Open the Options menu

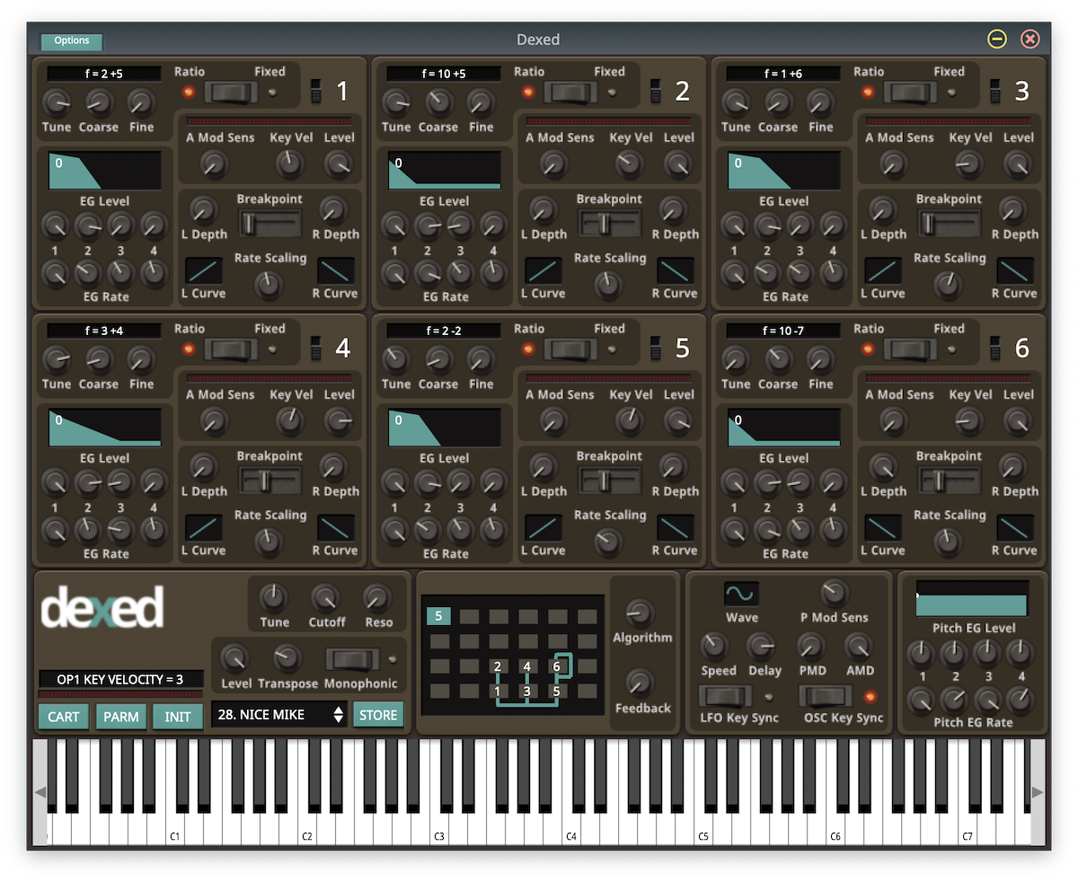(x=72, y=41)
